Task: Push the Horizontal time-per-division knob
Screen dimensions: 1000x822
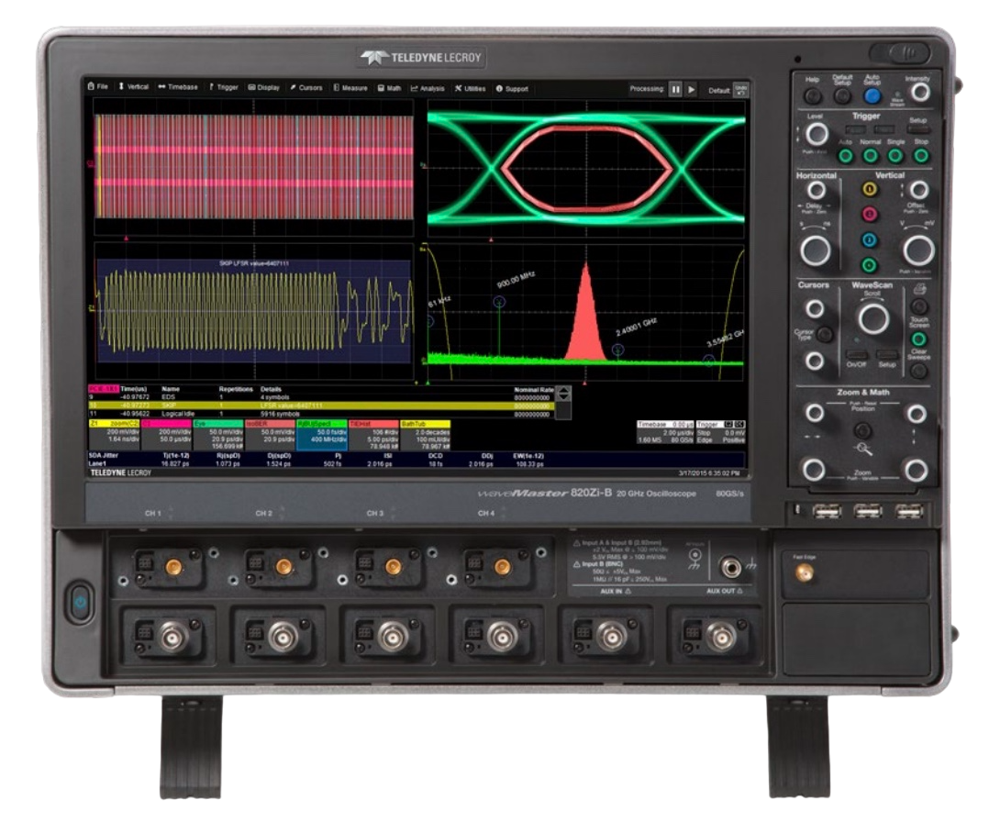Action: click(x=816, y=250)
